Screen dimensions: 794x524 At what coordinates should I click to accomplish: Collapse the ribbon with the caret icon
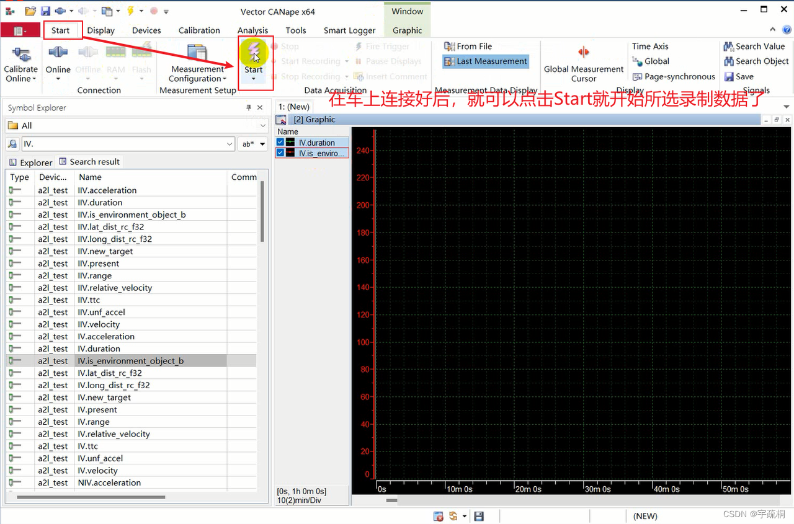pyautogui.click(x=772, y=30)
